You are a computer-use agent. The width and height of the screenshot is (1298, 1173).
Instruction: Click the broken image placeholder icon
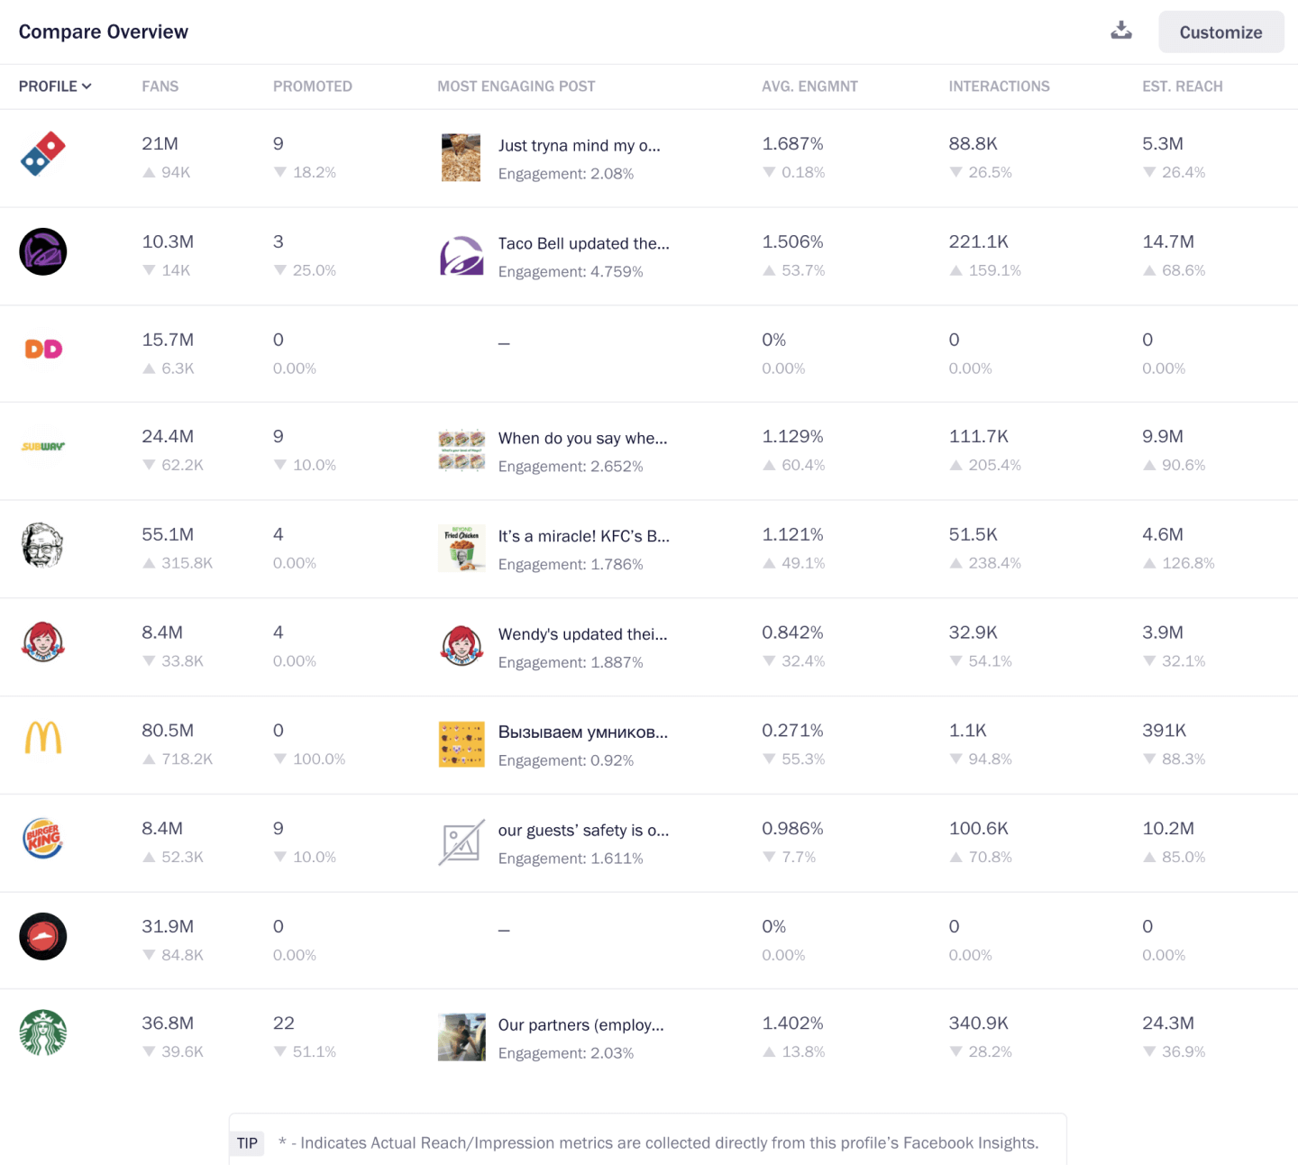point(462,842)
